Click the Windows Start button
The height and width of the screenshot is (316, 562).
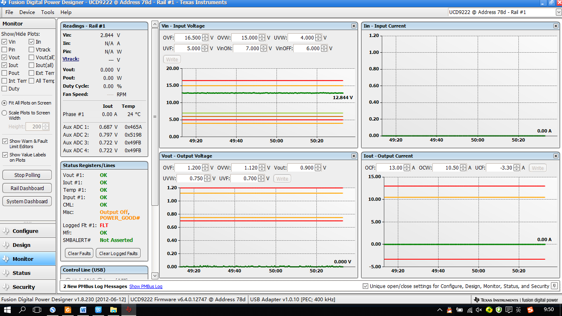7,309
